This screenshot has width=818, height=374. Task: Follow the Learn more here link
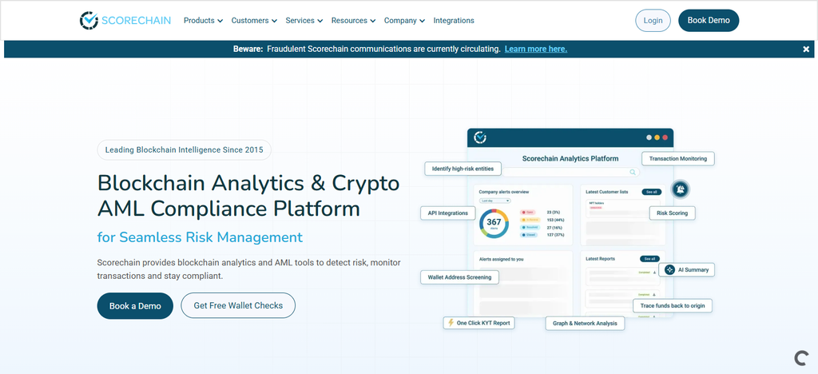point(536,49)
